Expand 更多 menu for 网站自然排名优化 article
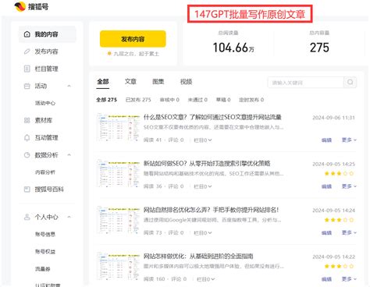The height and width of the screenshot is (287, 370). click(x=349, y=232)
